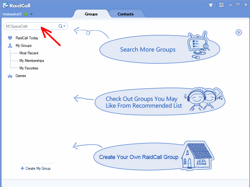
Task: Click Check Out Groups You May Like bubble
Action: click(x=160, y=102)
